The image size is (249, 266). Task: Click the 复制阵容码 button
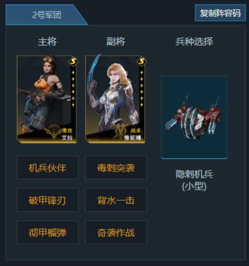coord(220,13)
